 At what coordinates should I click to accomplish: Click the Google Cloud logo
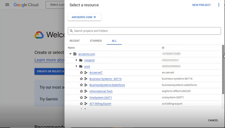pyautogui.click(x=26, y=5)
